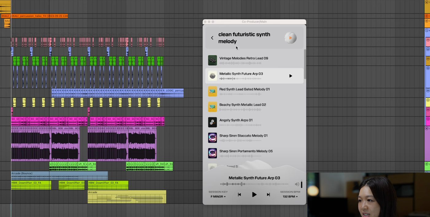Open the Session BPM 132 BPM dropdown
The image size is (430, 217).
pyautogui.click(x=290, y=196)
